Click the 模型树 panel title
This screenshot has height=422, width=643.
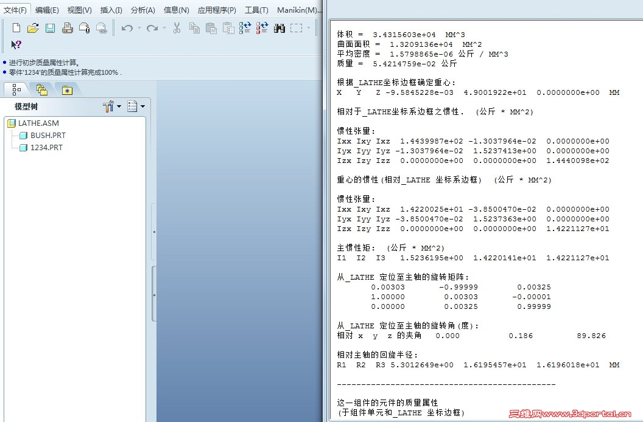click(26, 106)
